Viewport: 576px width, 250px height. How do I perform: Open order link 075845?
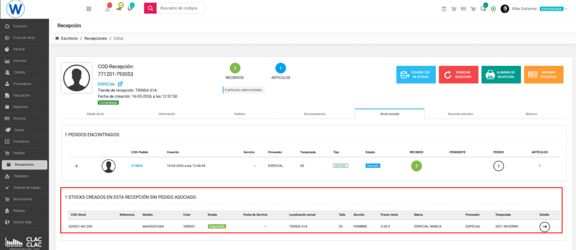(137, 166)
